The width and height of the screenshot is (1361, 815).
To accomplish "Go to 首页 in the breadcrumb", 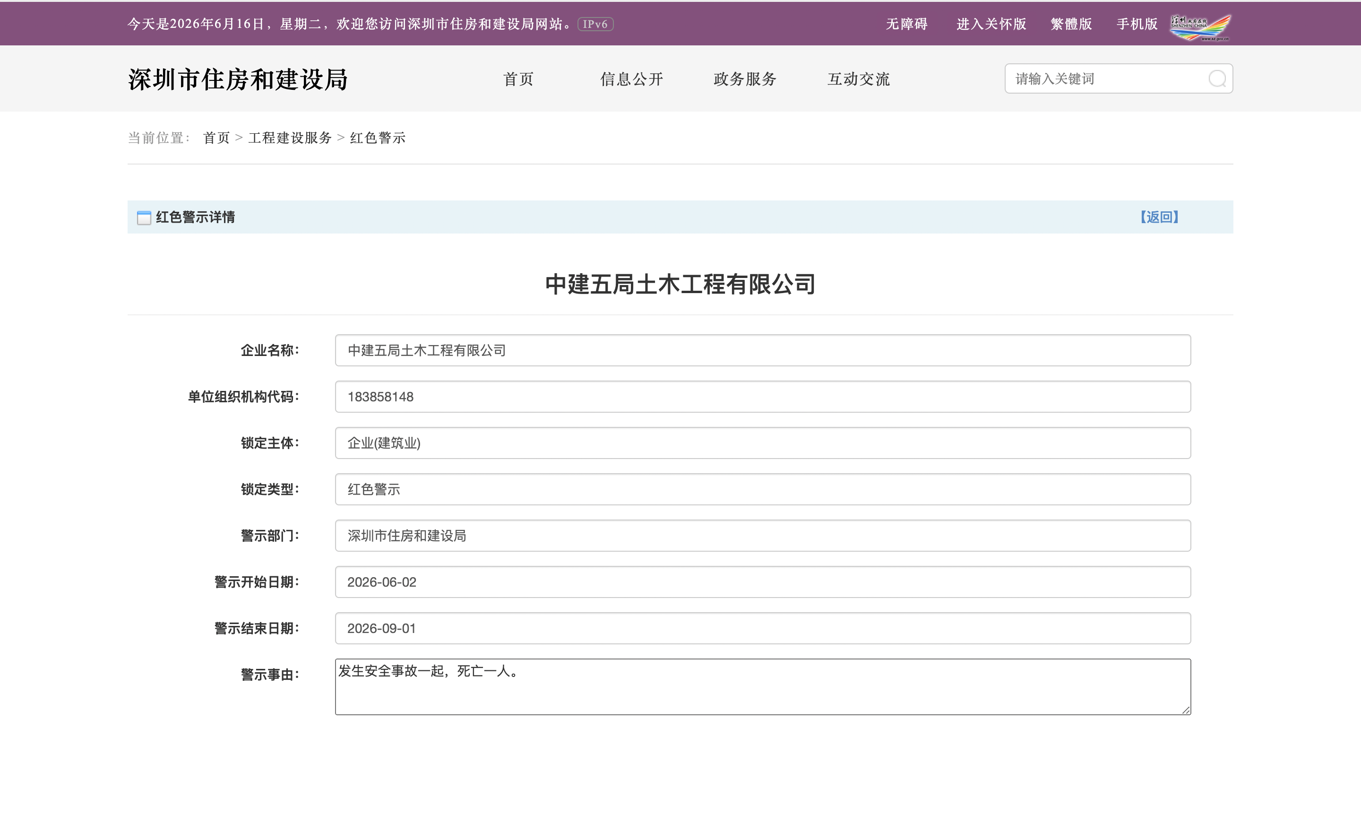I will [216, 138].
